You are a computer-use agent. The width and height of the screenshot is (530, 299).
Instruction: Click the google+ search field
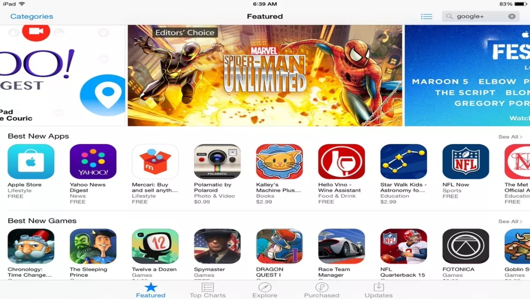pos(481,16)
